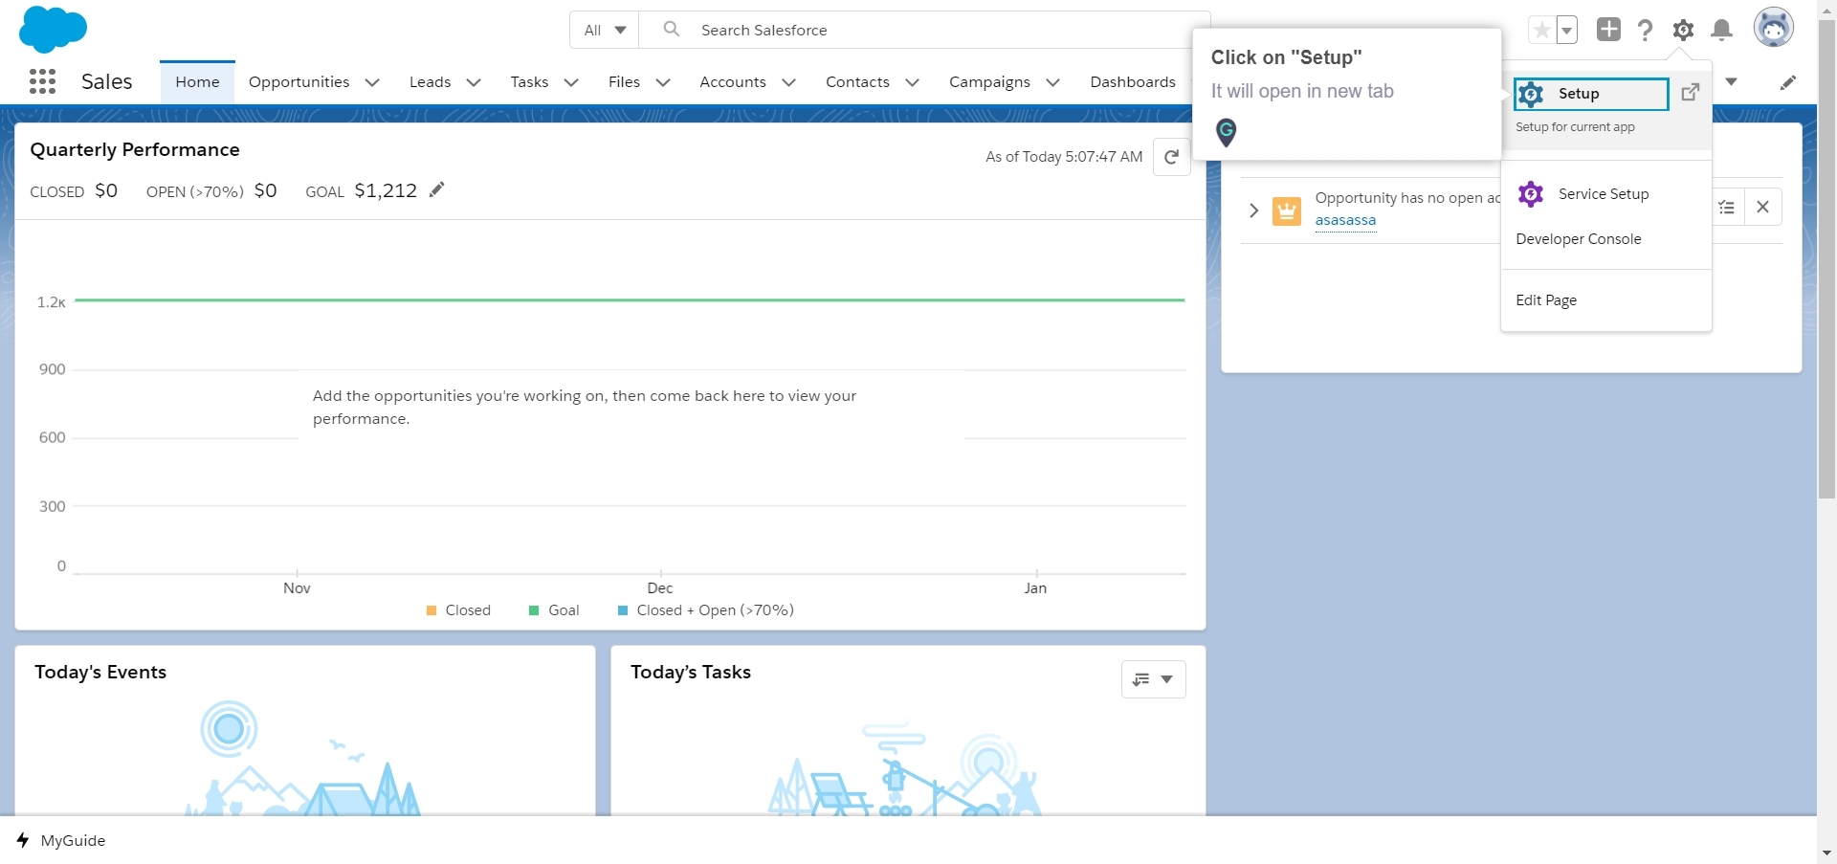The height and width of the screenshot is (864, 1837).
Task: Open the Campaigns tab
Action: tap(989, 82)
